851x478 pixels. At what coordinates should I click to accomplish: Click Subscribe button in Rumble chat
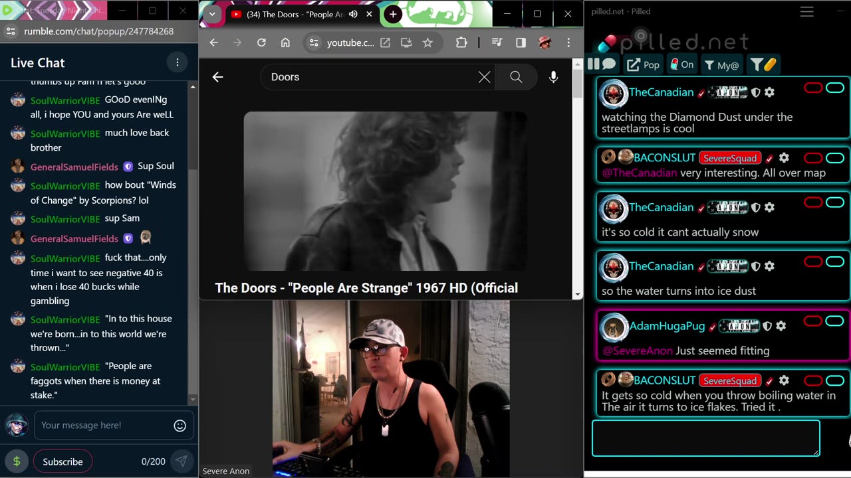(62, 461)
